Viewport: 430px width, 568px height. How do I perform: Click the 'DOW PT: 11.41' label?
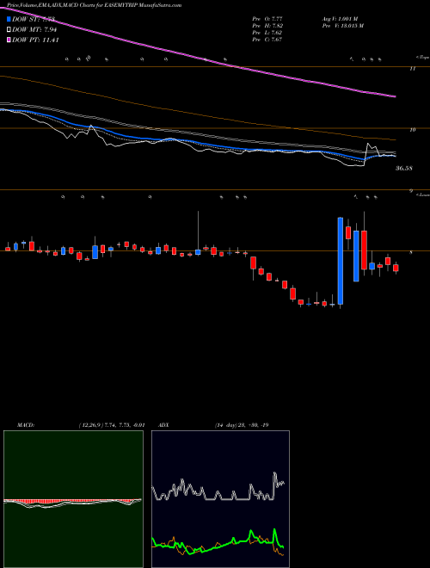point(35,40)
